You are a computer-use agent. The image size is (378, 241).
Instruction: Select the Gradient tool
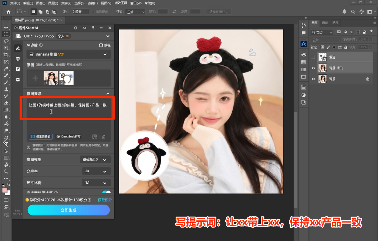tap(6, 110)
